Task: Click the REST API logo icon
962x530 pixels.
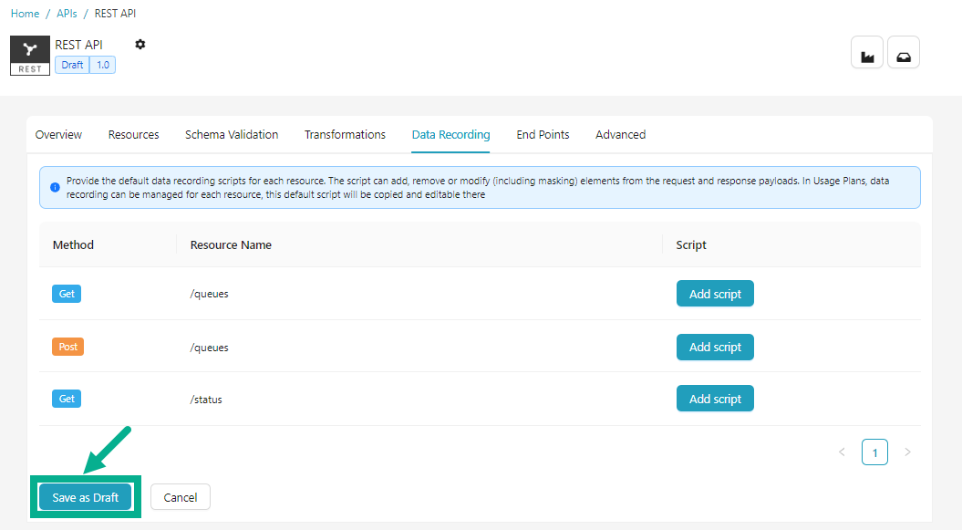Action: (30, 55)
